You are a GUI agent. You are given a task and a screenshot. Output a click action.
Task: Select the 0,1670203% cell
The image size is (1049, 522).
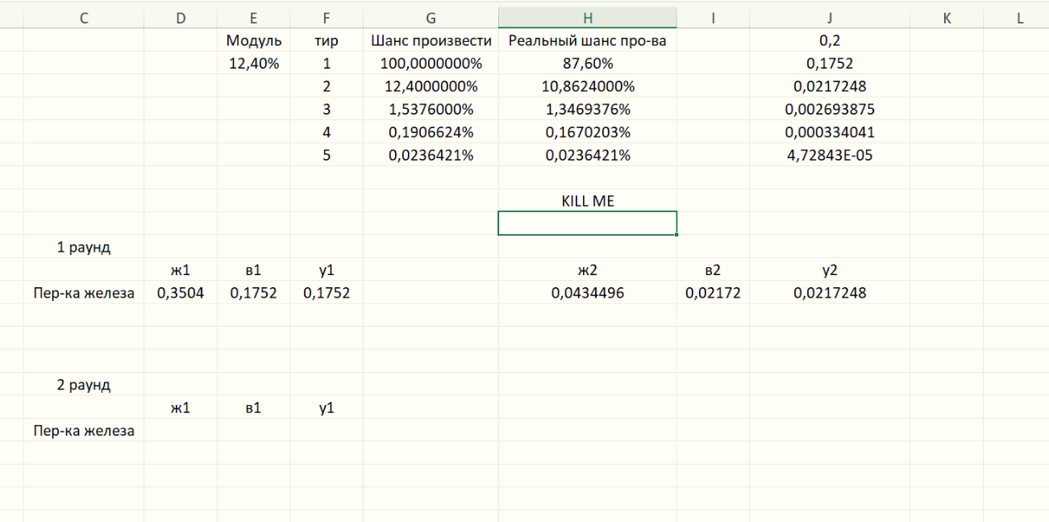(x=588, y=132)
